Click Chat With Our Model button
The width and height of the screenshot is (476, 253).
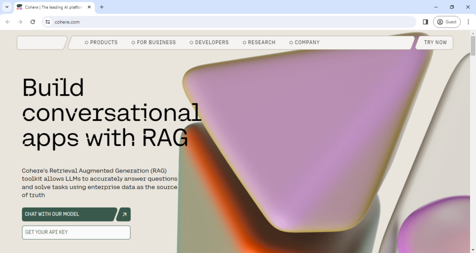pos(69,214)
